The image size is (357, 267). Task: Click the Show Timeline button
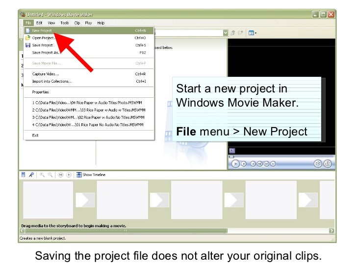(91, 175)
